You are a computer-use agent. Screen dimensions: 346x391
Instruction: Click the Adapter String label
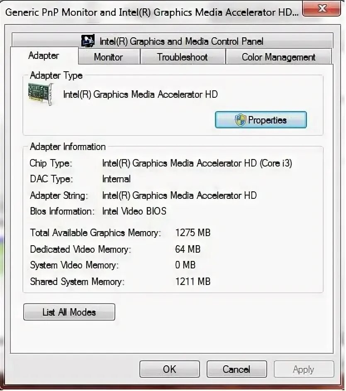pos(59,195)
